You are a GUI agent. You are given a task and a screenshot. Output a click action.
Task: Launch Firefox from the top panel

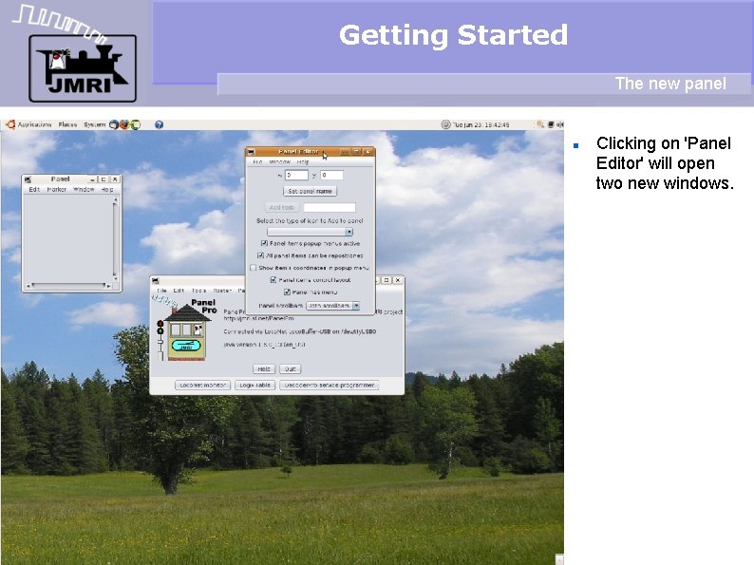124,124
